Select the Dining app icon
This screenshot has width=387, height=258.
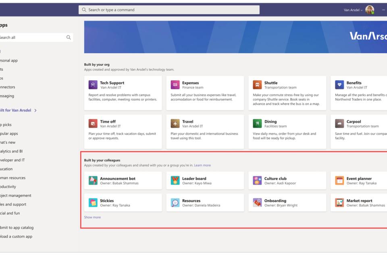pos(257,123)
